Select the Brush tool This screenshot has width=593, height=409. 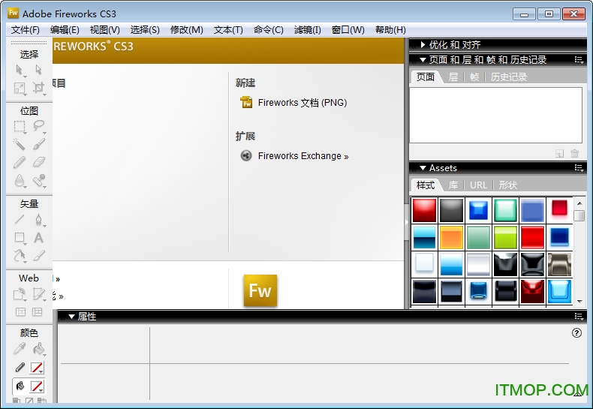point(38,144)
